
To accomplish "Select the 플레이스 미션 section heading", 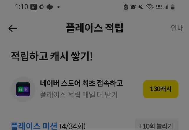I will pyautogui.click(x=34, y=126).
